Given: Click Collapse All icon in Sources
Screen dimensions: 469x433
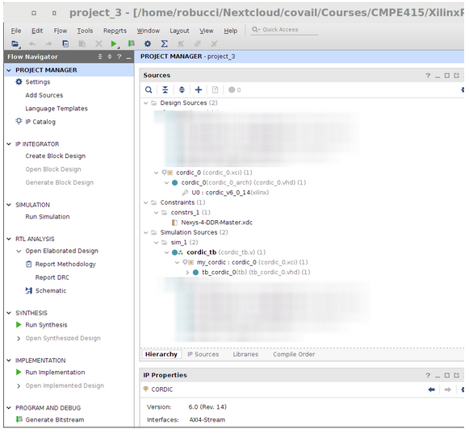Looking at the screenshot, I should [x=165, y=90].
